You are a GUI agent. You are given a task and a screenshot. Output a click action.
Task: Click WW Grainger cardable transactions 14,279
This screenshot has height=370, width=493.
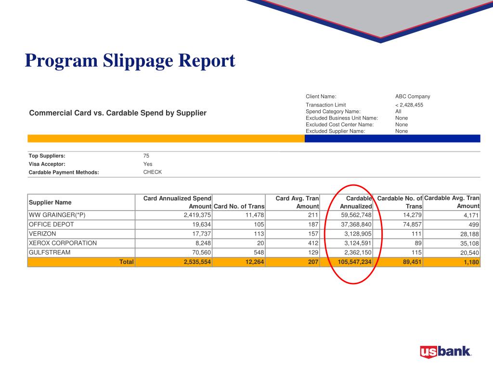tap(412, 215)
